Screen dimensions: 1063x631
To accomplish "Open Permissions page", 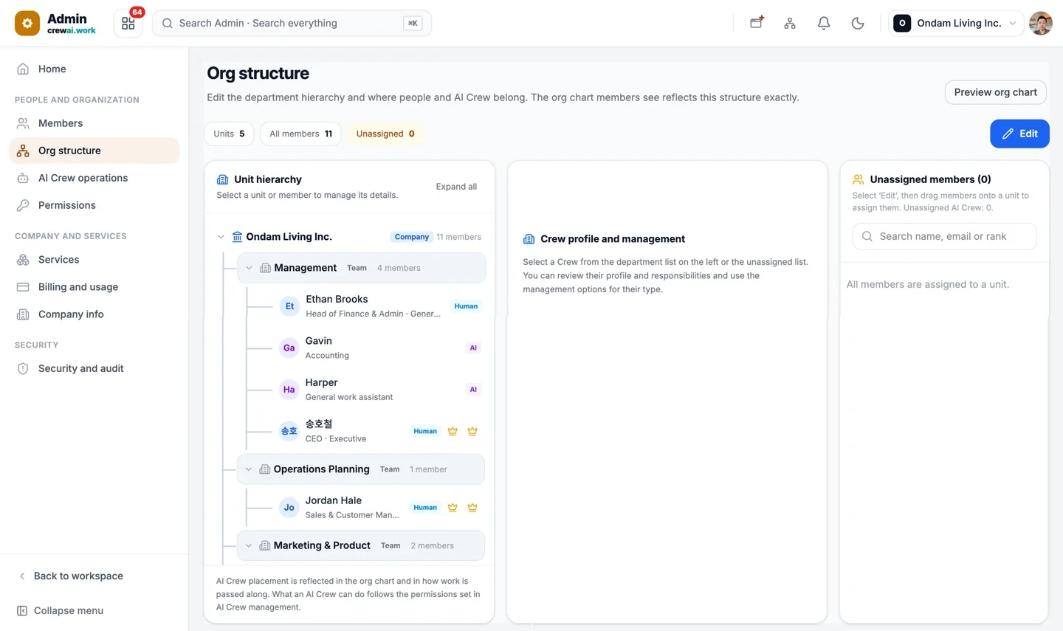I will [x=94, y=205].
